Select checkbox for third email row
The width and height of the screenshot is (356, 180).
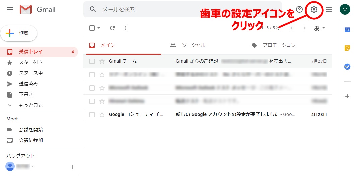[92, 88]
